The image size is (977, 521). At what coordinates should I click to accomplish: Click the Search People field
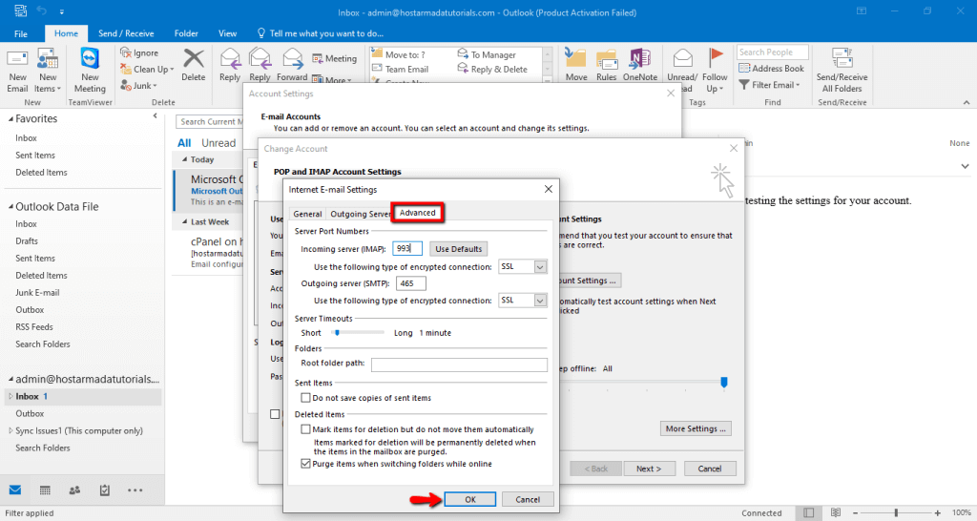pyautogui.click(x=773, y=52)
